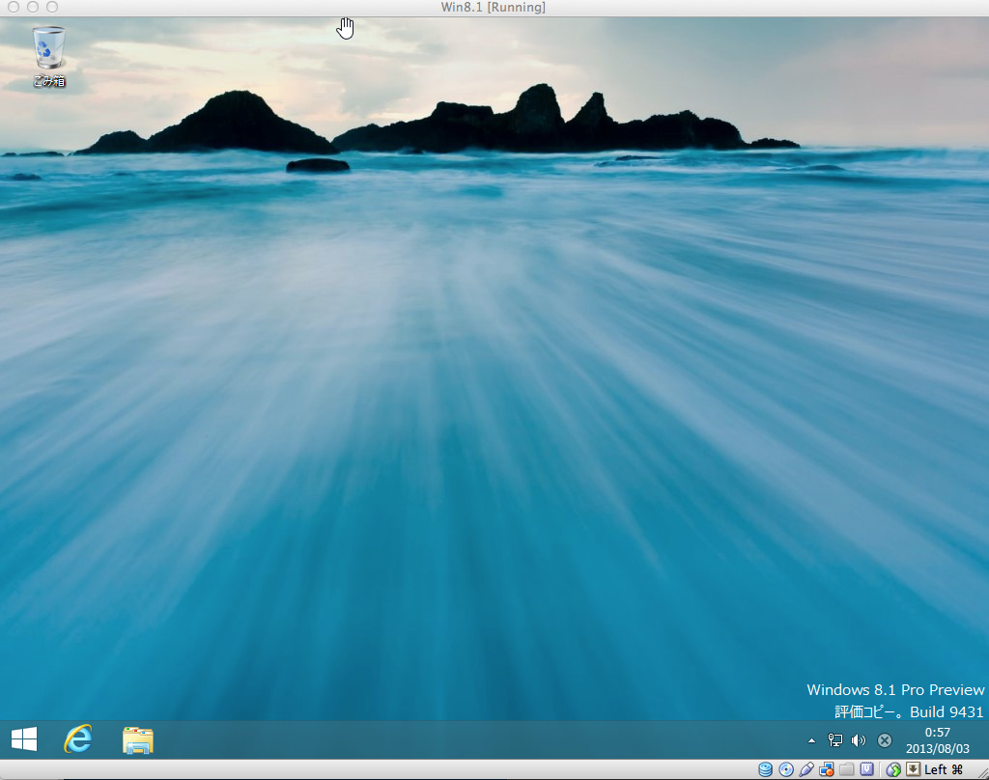Open the taskbar clock showing 0:57
This screenshot has height=780, width=989.
pyautogui.click(x=937, y=740)
